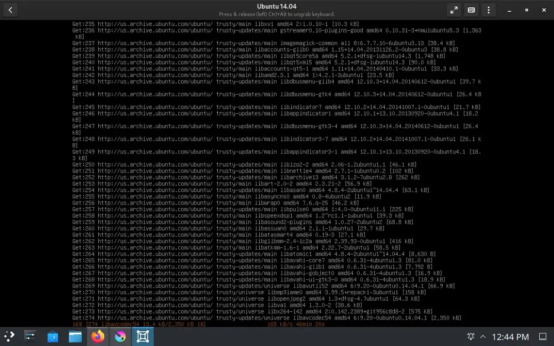The width and height of the screenshot is (554, 346).
Task: Maximize the Ubuntu 14.04 window
Action: [x=527, y=10]
